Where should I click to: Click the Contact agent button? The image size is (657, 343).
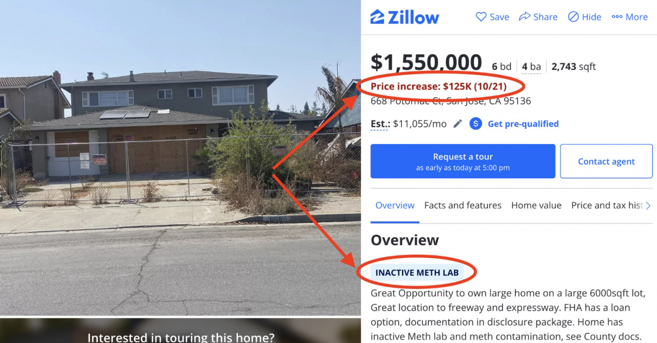click(606, 161)
